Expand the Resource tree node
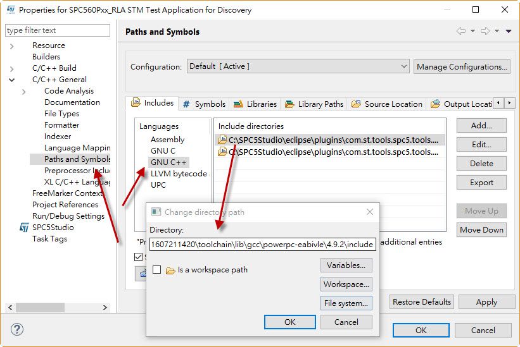This screenshot has height=347, width=520. (12, 46)
